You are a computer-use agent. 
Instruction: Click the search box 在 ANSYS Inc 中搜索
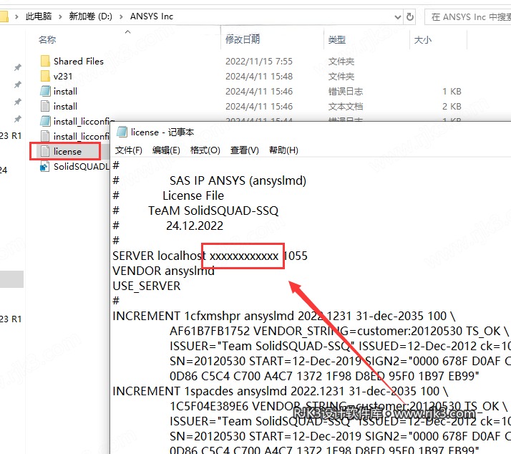(469, 16)
